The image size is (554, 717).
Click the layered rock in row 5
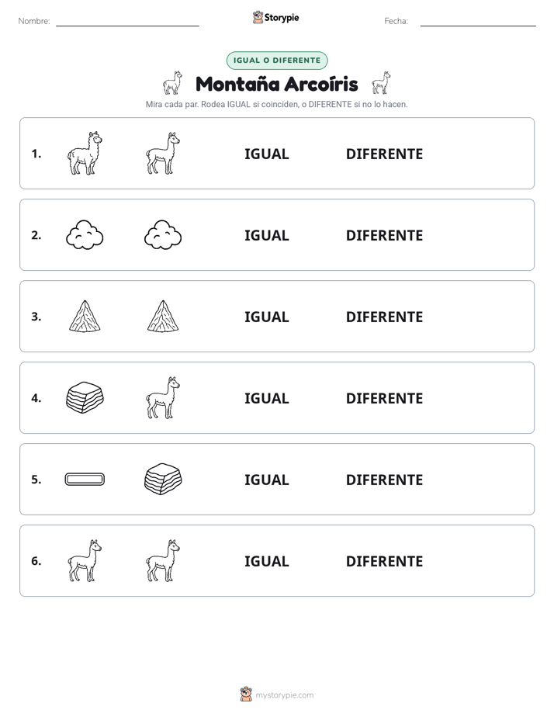coord(163,480)
